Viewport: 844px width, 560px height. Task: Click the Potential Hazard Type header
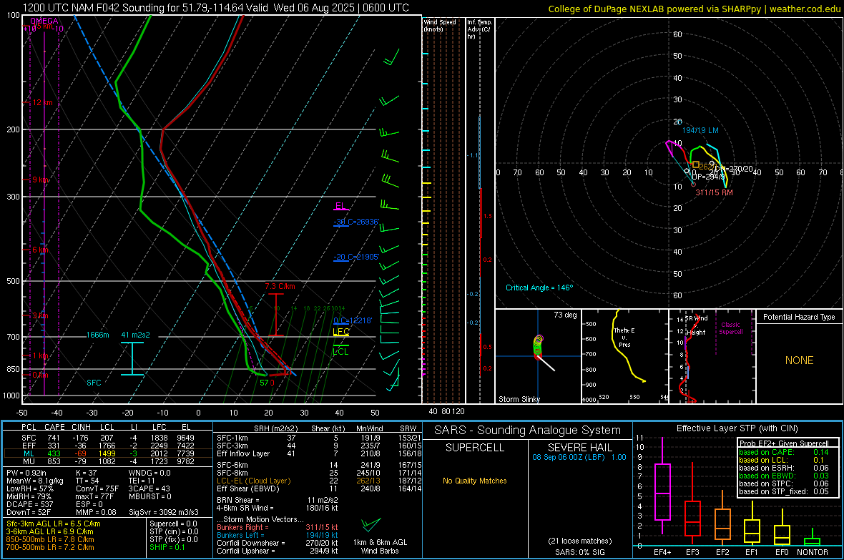pyautogui.click(x=800, y=317)
